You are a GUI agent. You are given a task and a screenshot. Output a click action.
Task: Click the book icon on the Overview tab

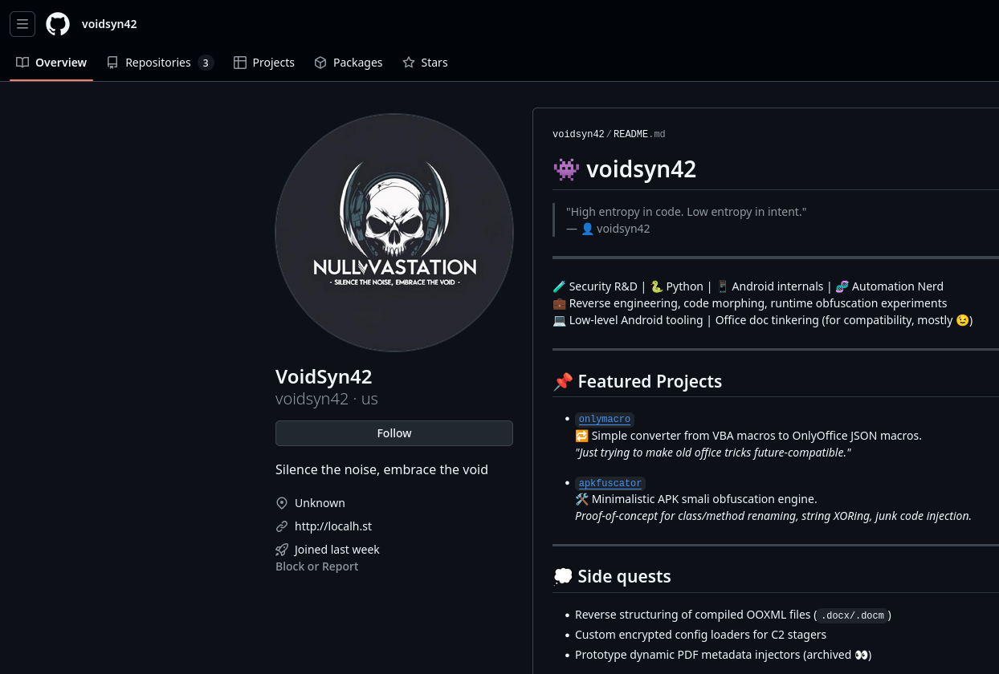pyautogui.click(x=23, y=63)
